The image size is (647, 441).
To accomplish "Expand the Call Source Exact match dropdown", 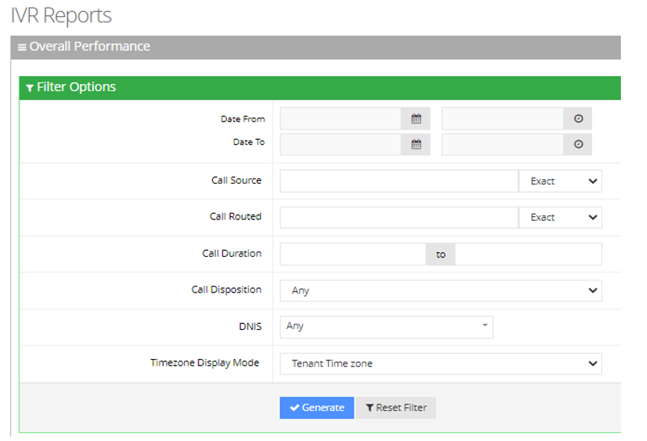I will point(560,181).
